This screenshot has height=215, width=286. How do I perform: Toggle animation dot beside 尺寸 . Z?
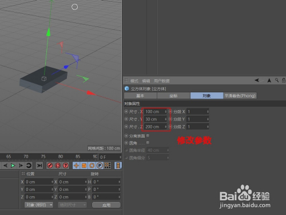126,127
